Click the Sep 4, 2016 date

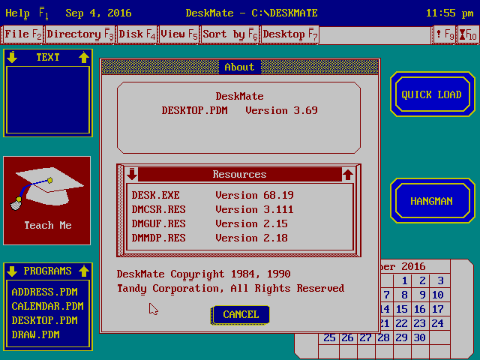(x=98, y=13)
